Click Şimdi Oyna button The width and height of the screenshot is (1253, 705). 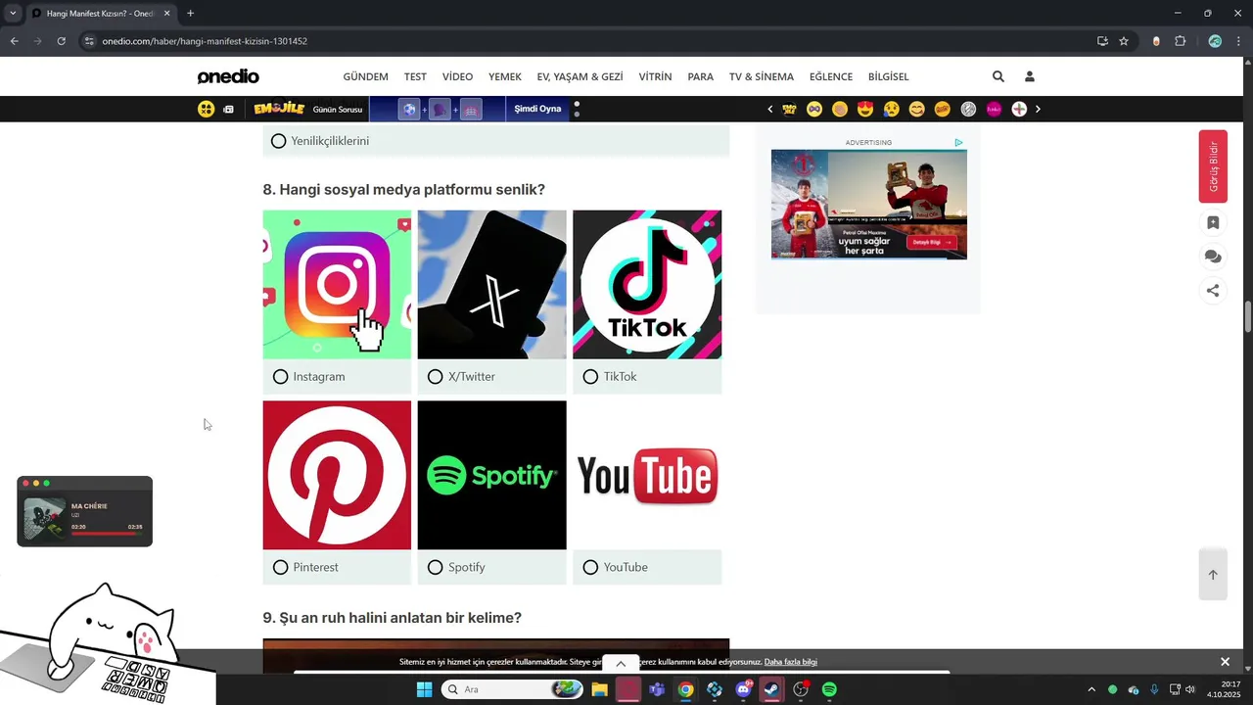coord(538,109)
